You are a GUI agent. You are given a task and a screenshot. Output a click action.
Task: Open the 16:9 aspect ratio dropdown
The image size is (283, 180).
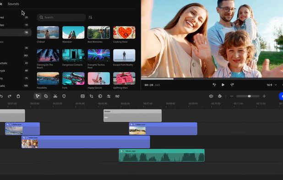[x=272, y=85]
